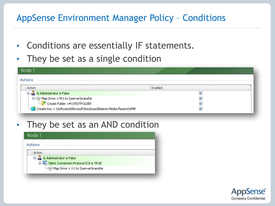Uncheck Enabled for the Is Administrator is False row
Viewport: 275px width, 206px height.
(x=201, y=93)
